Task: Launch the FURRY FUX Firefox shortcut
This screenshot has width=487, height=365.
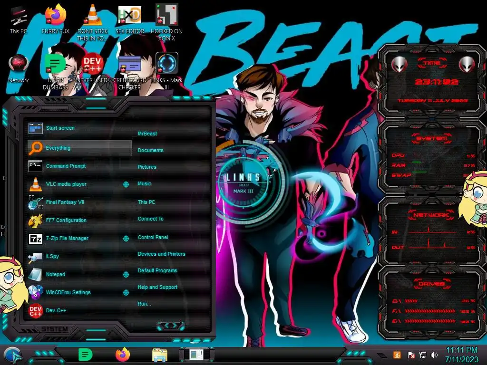Action: (x=55, y=19)
